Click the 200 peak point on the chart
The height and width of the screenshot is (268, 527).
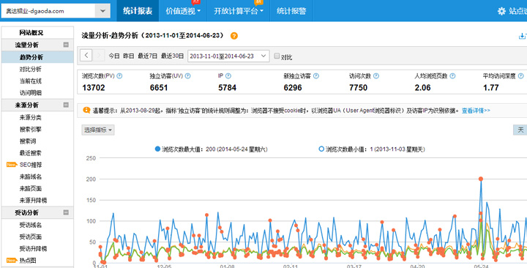(x=481, y=179)
